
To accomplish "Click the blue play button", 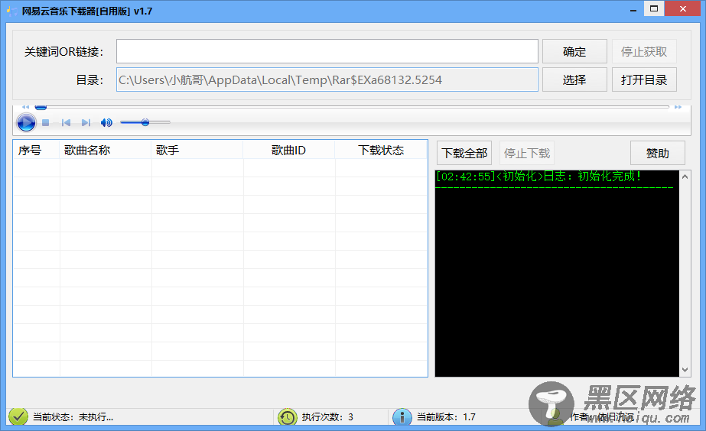I will point(26,122).
